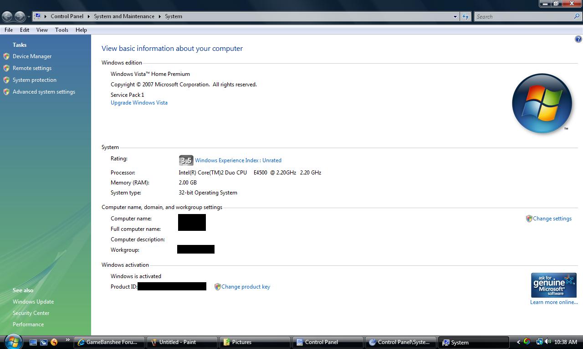Click inside the Search box

pyautogui.click(x=524, y=17)
